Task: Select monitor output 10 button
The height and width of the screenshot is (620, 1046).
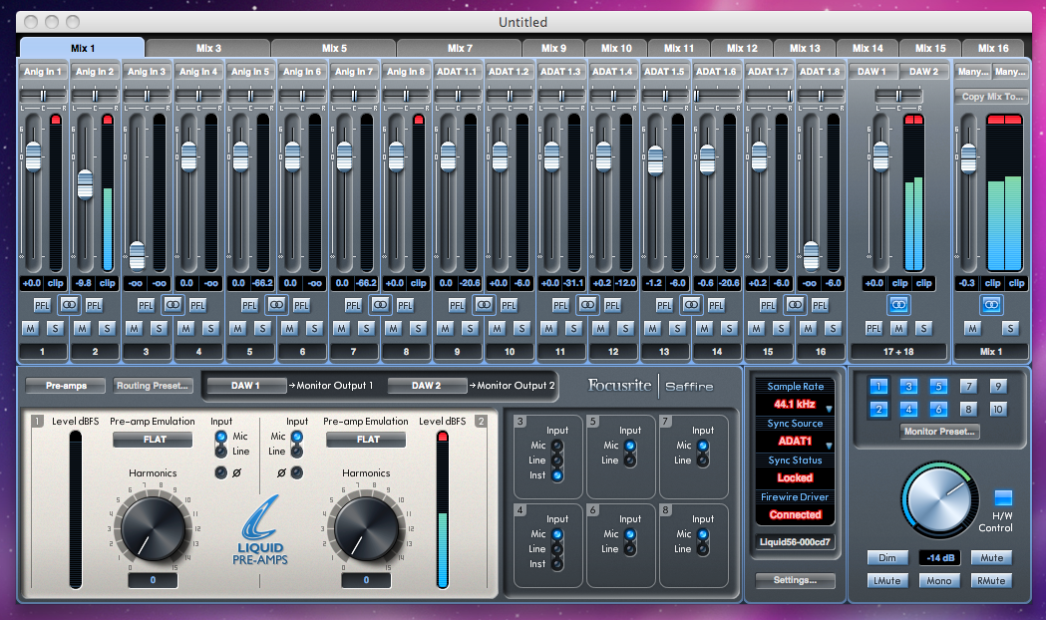Action: pyautogui.click(x=998, y=410)
